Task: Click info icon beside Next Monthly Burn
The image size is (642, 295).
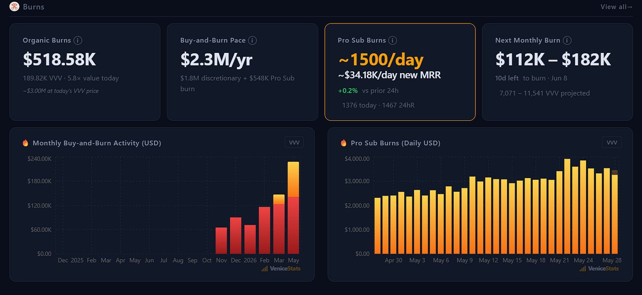Action: (567, 40)
